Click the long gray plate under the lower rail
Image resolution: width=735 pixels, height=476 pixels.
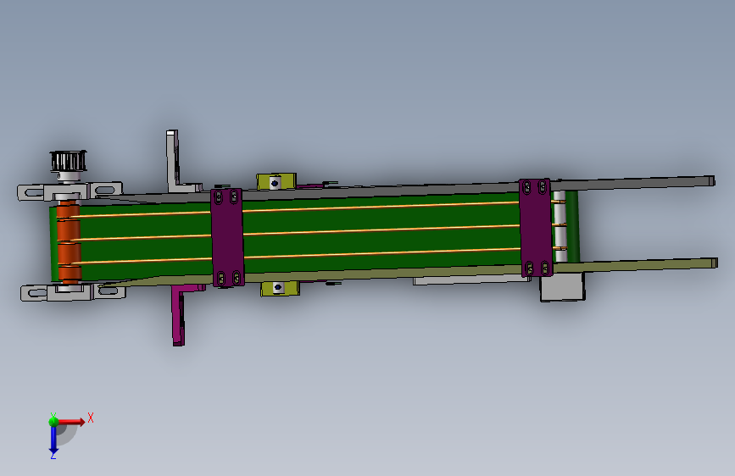[x=471, y=280]
